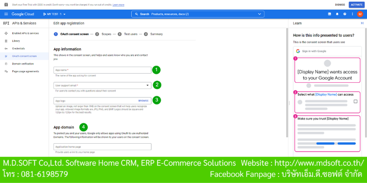The width and height of the screenshot is (367, 183).
Task: Click the Credentials key icon
Action: pos(6,48)
